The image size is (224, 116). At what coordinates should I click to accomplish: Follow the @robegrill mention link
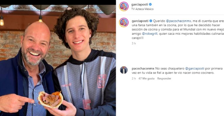[x=150, y=34]
